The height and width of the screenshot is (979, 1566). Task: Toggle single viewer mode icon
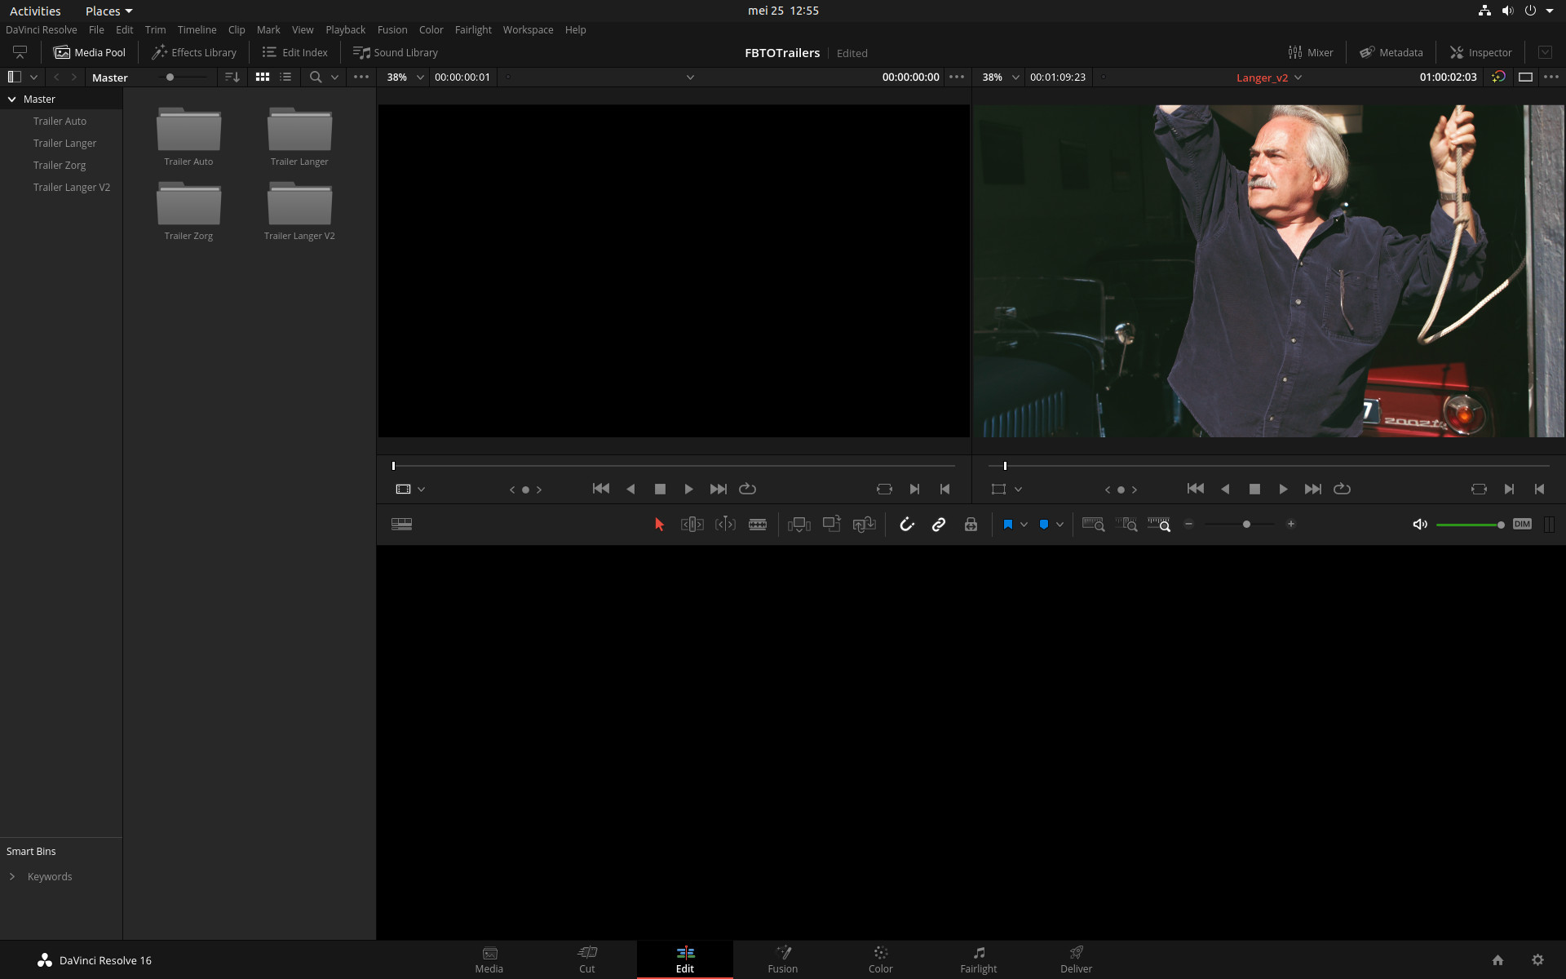(1525, 77)
